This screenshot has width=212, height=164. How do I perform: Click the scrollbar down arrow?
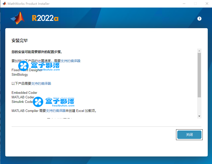tap(199, 116)
